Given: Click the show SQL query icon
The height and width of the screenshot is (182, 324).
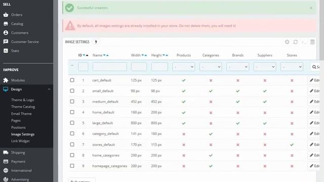Looking at the screenshot, I should coord(304,42).
